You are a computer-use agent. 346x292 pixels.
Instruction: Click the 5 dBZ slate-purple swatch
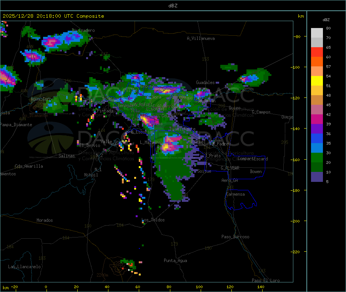(317, 177)
